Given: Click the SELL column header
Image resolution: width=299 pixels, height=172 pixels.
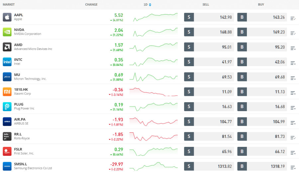Looking at the screenshot, I should click(206, 5).
